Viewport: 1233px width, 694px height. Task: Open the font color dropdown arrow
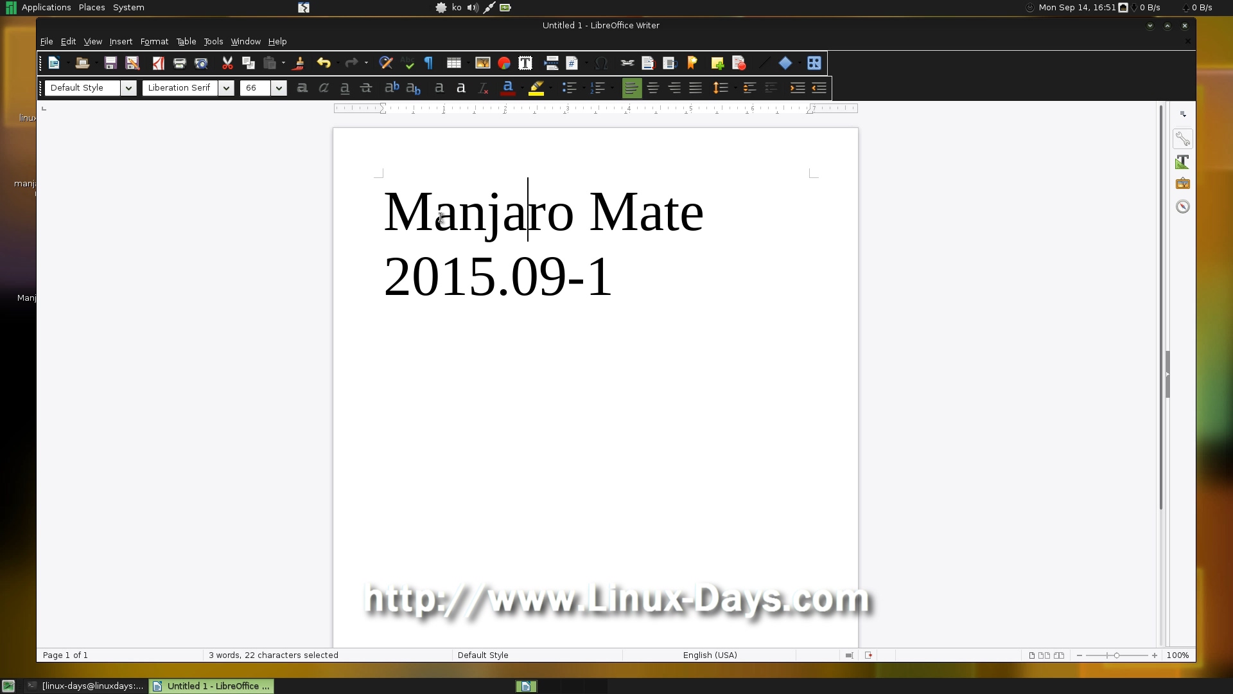[x=522, y=88]
